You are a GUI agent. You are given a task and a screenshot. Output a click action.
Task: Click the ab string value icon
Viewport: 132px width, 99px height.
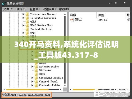(x=71, y=19)
